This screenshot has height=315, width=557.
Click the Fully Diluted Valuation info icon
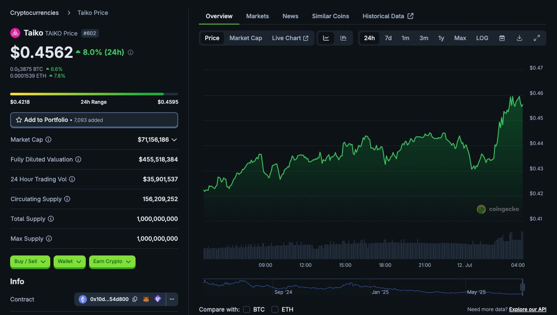pos(78,159)
